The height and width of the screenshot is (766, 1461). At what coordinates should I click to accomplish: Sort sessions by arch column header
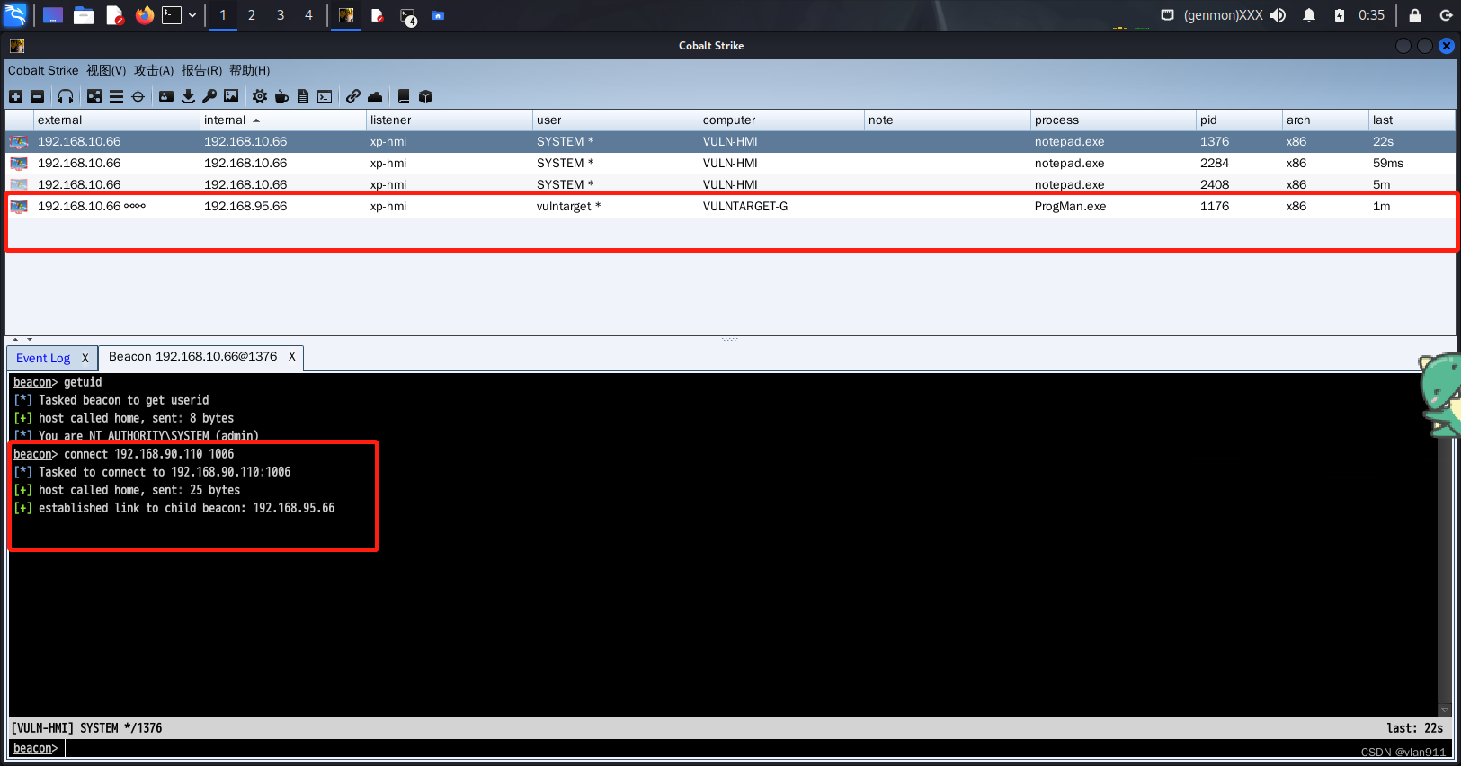1325,120
